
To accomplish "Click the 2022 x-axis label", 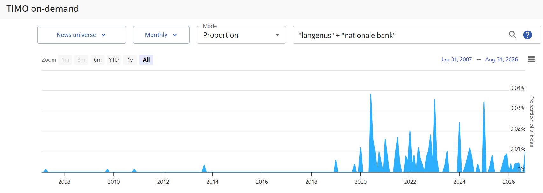I will [410, 182].
